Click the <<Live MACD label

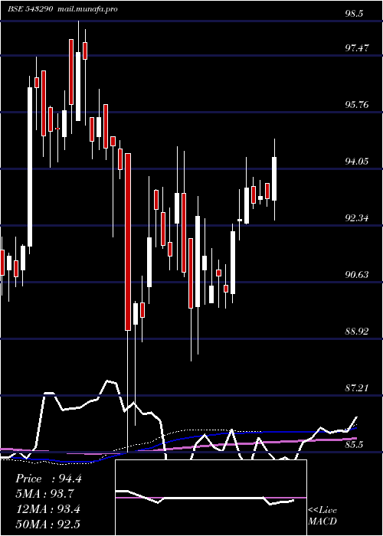click(x=322, y=515)
